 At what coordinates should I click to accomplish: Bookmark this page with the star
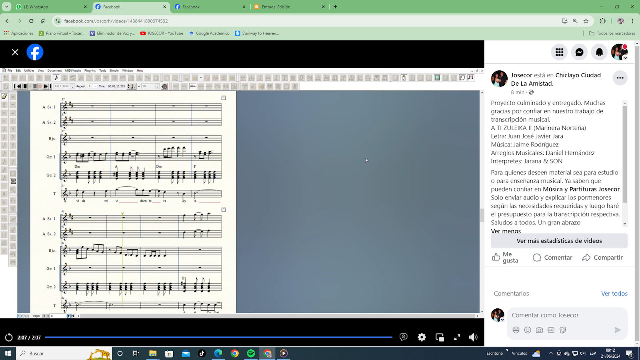click(586, 21)
